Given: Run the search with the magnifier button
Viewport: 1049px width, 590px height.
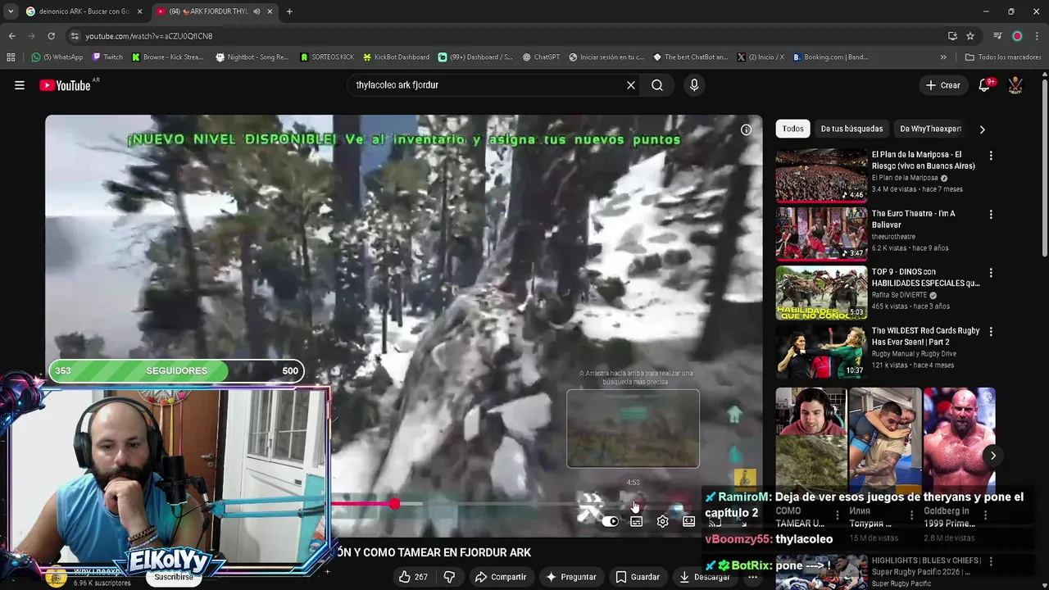Looking at the screenshot, I should 657,85.
